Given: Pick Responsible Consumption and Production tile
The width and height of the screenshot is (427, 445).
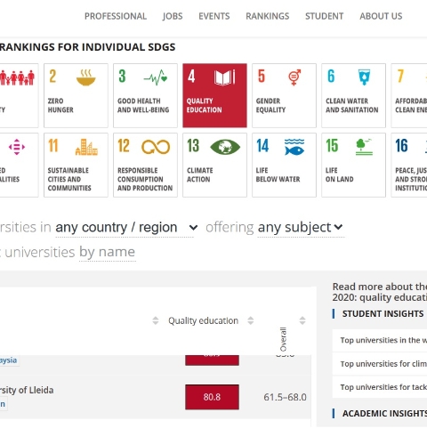Looking at the screenshot, I should [x=145, y=165].
